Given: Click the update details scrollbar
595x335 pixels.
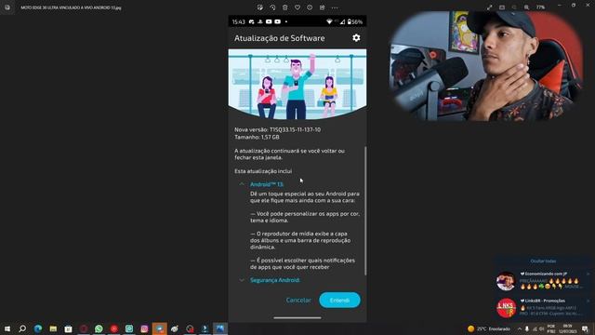Looking at the screenshot, I should pos(365,211).
